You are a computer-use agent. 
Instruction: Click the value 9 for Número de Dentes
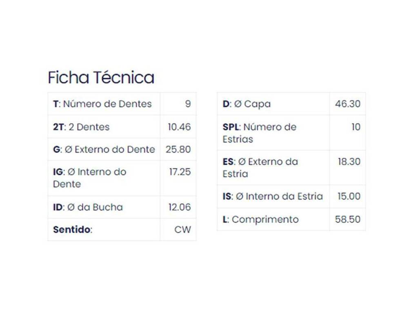pos(178,104)
